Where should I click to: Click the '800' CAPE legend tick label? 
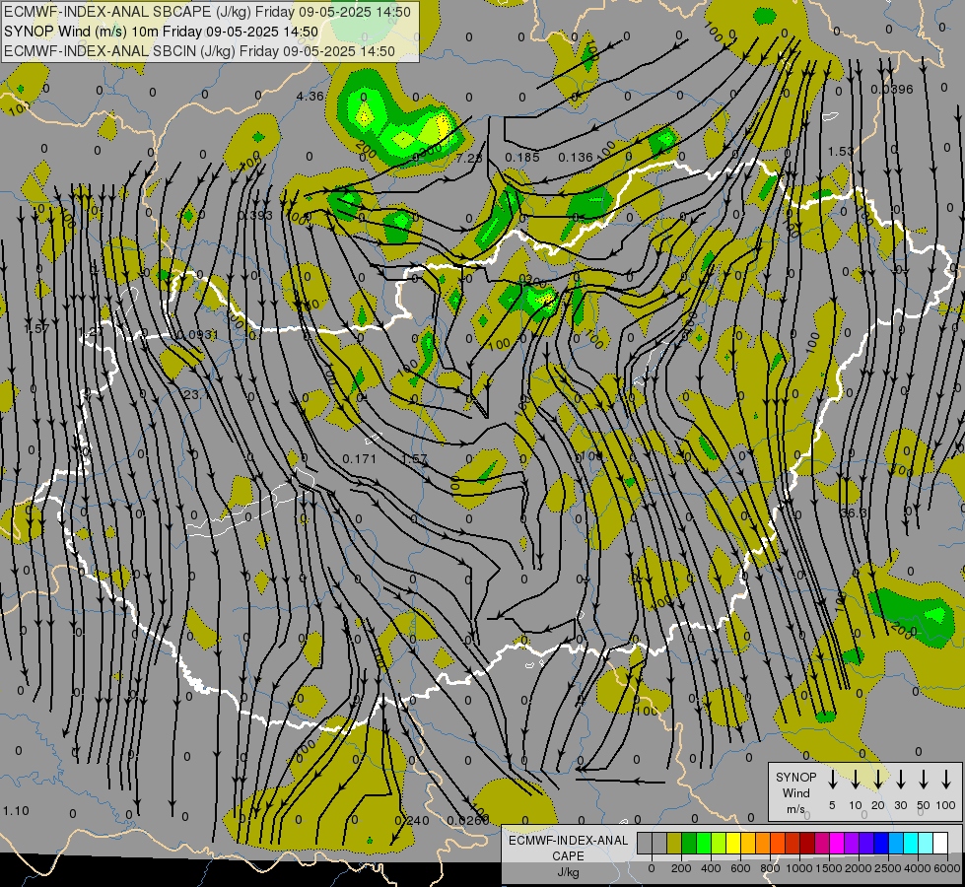(x=770, y=868)
